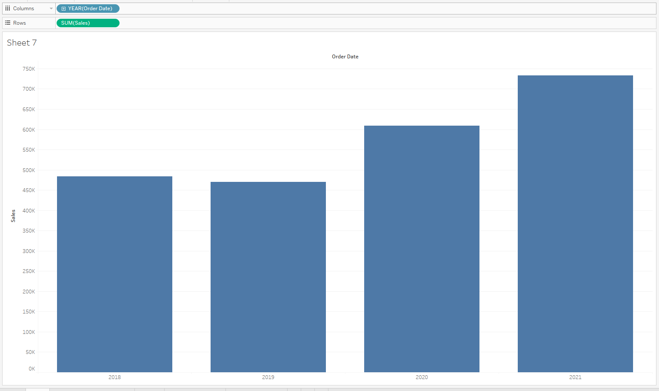Select the YEAR(Order Date) pill
The image size is (659, 391).
click(91, 8)
